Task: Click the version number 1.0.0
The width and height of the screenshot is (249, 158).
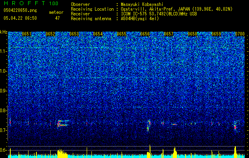Action: click(54, 4)
